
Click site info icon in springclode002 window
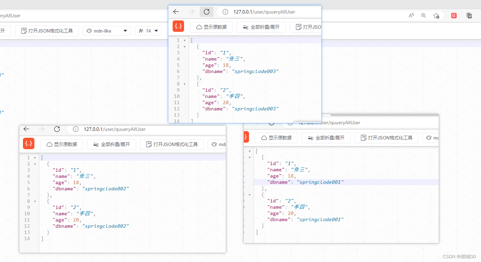click(x=76, y=129)
